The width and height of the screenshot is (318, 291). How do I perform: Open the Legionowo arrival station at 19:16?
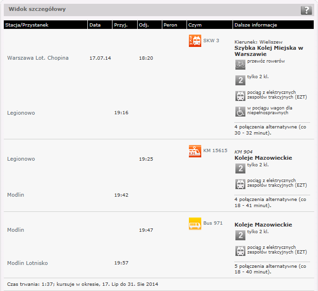pyautogui.click(x=21, y=113)
